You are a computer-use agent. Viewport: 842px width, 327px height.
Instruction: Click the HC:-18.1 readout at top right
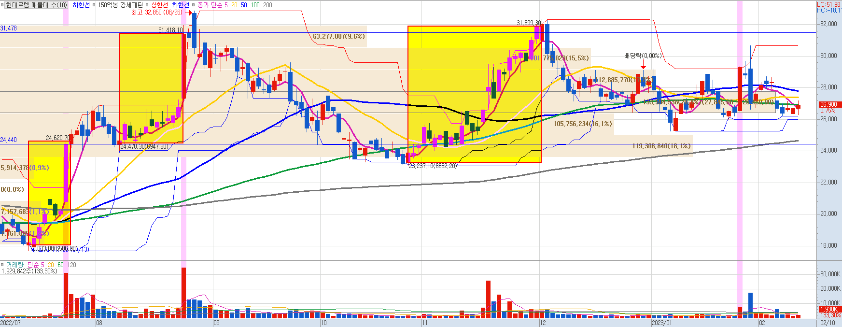click(828, 10)
